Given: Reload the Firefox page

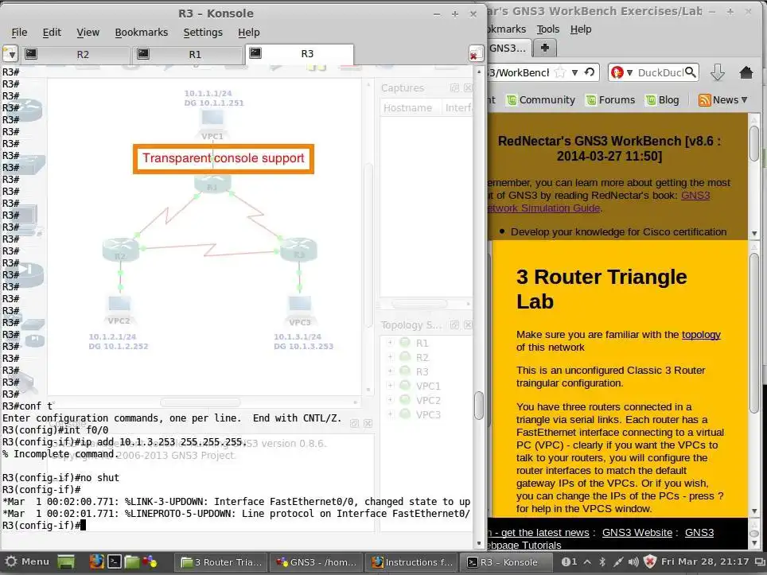Looking at the screenshot, I should coord(590,72).
